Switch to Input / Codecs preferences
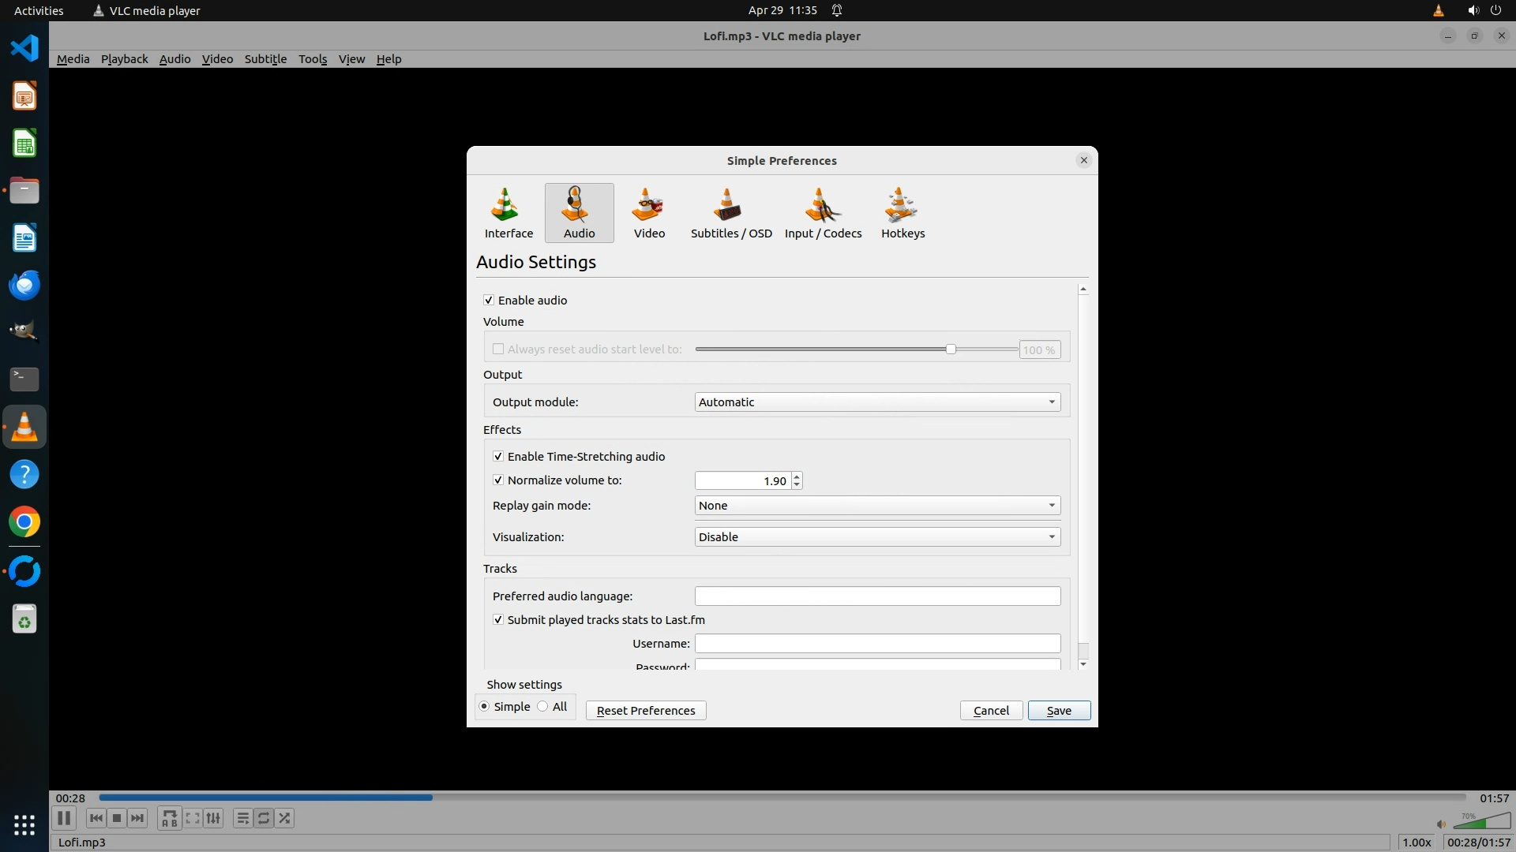Image resolution: width=1516 pixels, height=852 pixels. pyautogui.click(x=823, y=212)
